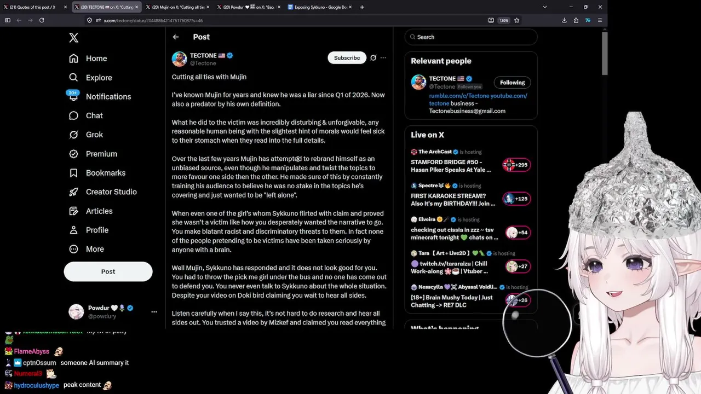The width and height of the screenshot is (701, 394).
Task: Go back with the Post arrow
Action: click(176, 37)
